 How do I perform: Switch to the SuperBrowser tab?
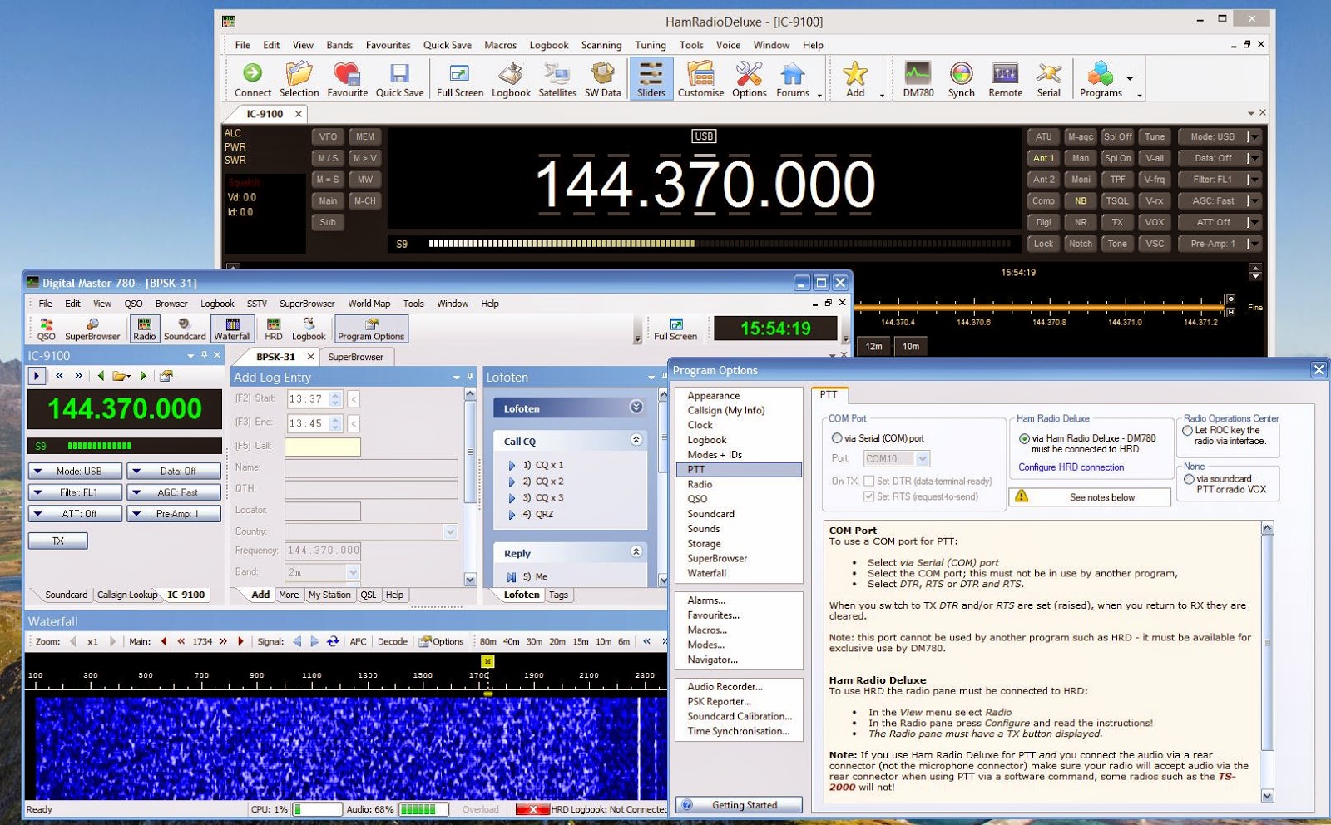coord(355,357)
